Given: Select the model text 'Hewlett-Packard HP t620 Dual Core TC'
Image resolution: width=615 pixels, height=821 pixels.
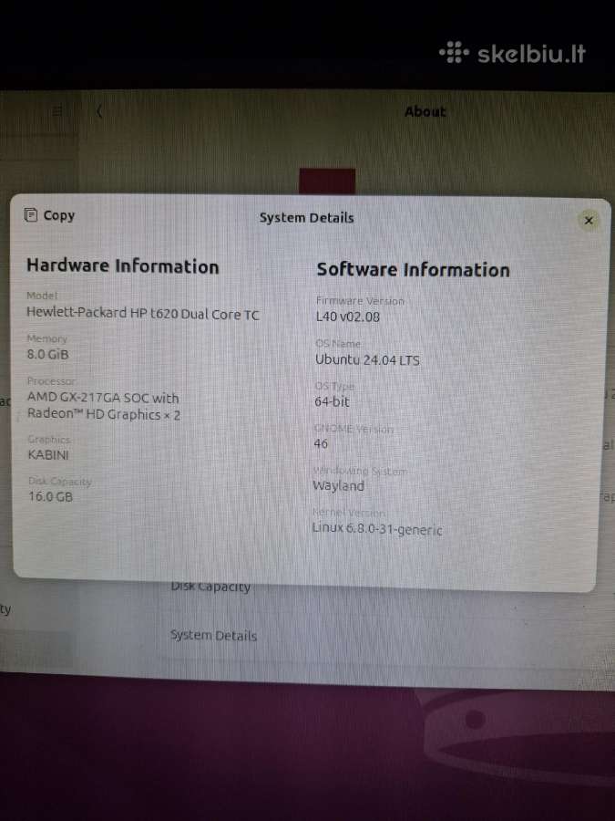Looking at the screenshot, I should click(143, 313).
